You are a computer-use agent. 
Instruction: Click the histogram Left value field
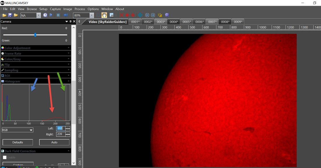61,128
